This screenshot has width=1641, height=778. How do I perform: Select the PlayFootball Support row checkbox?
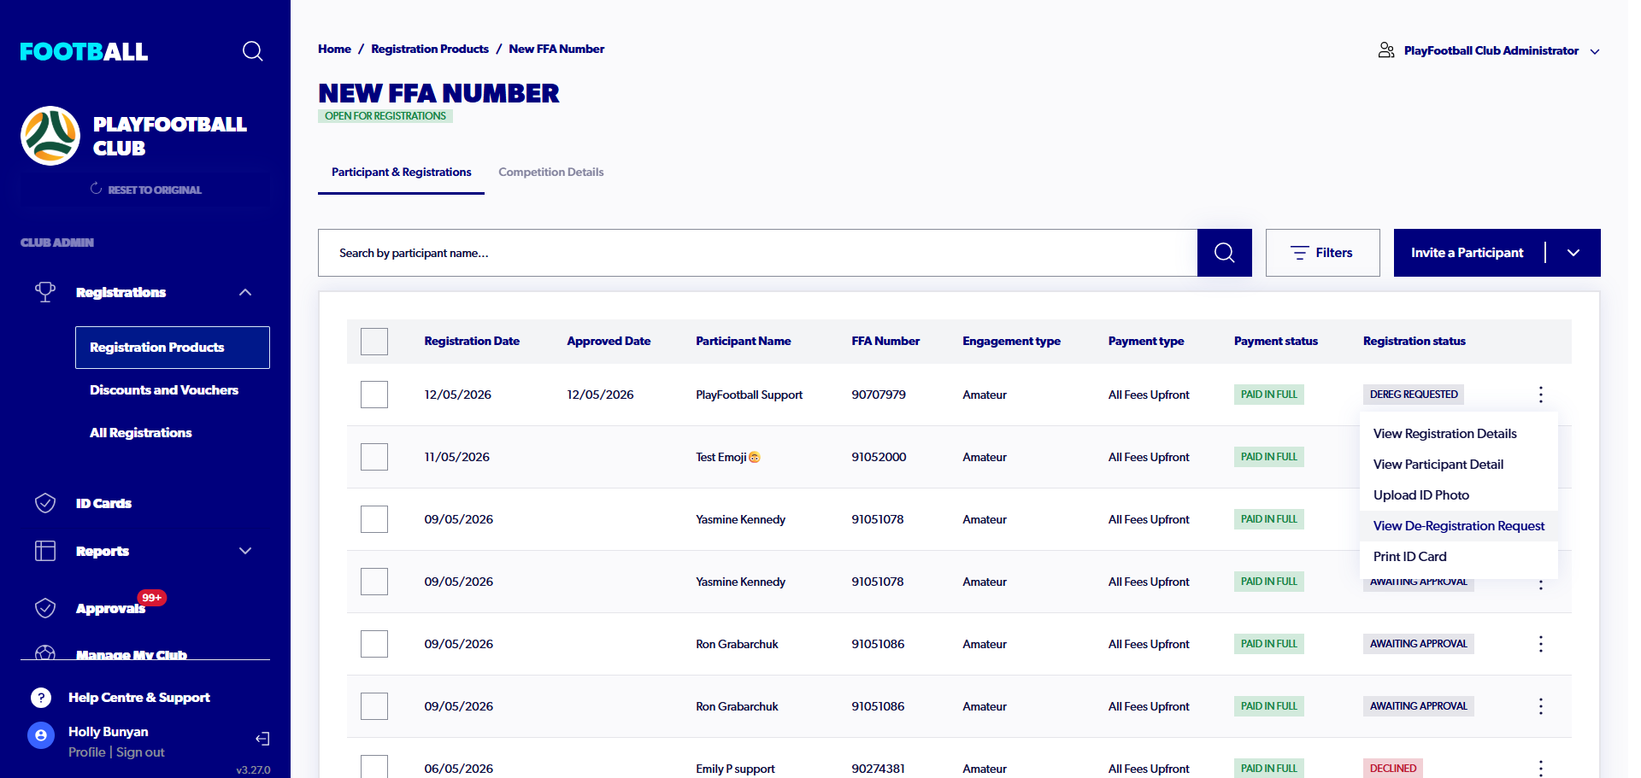click(374, 395)
